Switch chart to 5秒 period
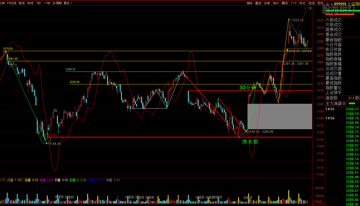The height and width of the screenshot is (206, 360). (39, 3)
